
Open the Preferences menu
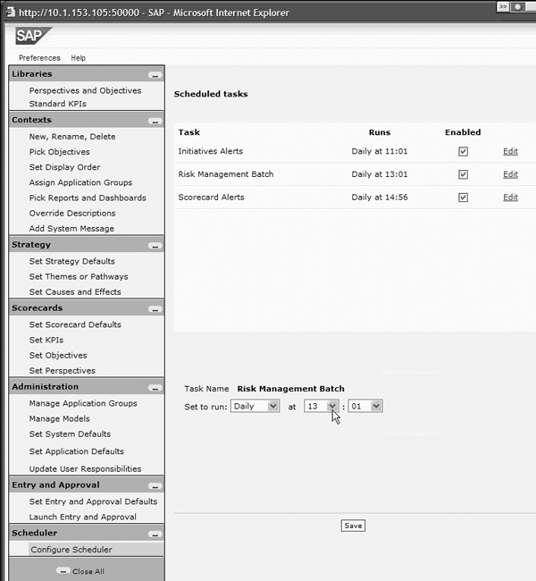tap(39, 58)
